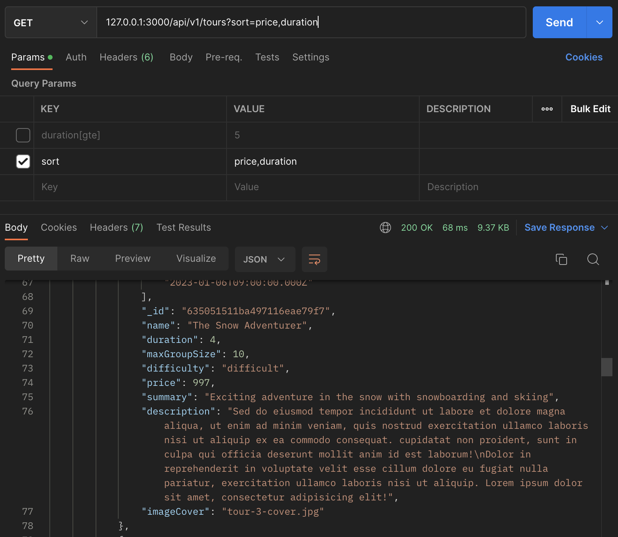618x537 pixels.
Task: Click the wrap lines icon in response toolbar
Action: tap(314, 259)
